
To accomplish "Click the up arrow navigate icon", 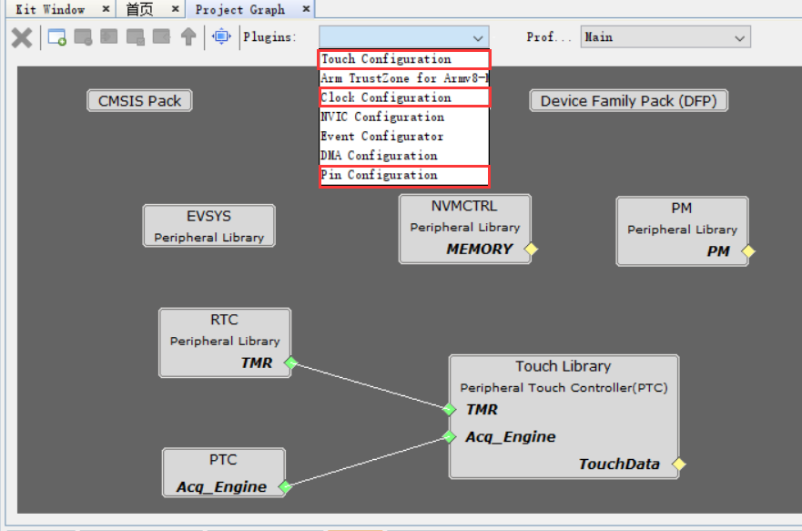I will (x=188, y=36).
